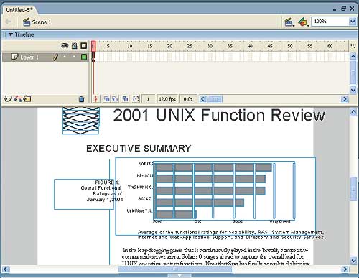Toggle the bottom panel collapse arrow
This screenshot has height=278, width=359.
[x=179, y=275]
